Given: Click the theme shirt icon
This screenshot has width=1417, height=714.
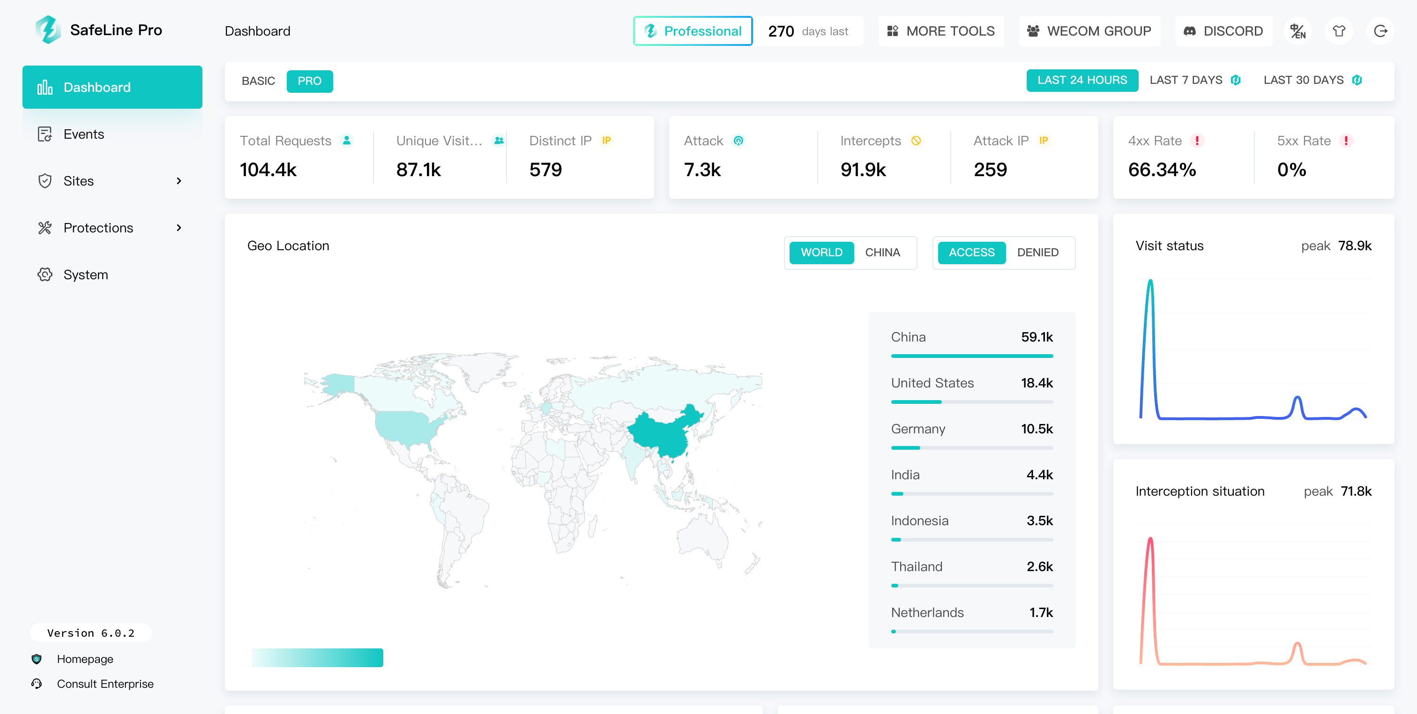Looking at the screenshot, I should pos(1339,31).
